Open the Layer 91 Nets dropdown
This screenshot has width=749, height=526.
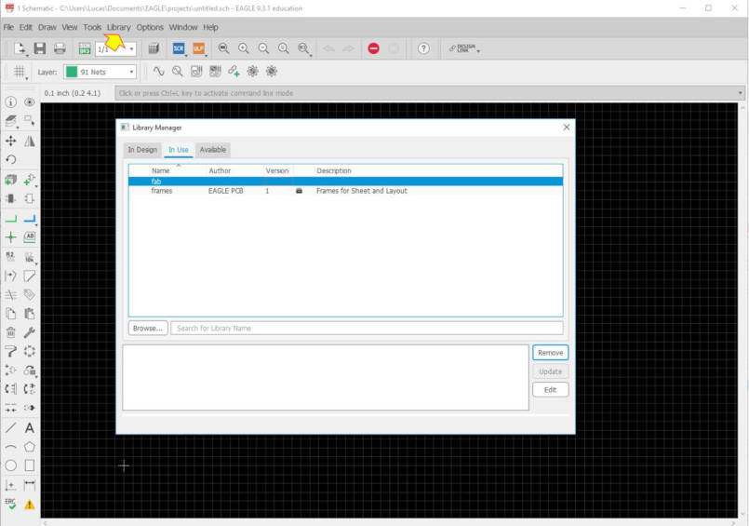point(100,72)
